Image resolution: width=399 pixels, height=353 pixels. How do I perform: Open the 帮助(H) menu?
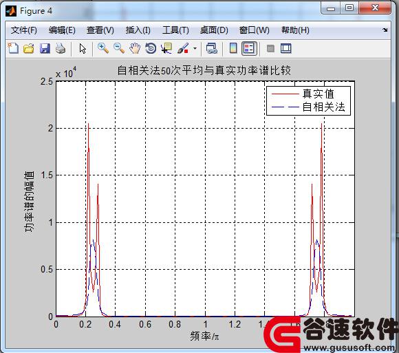[x=295, y=30]
